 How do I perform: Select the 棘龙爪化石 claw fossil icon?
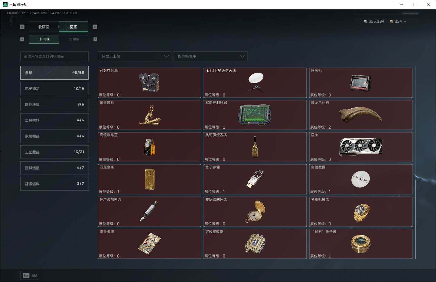(x=360, y=114)
